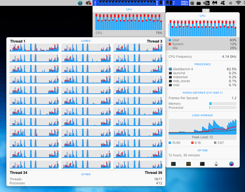Select the Geekbench 4 process row

click(x=203, y=69)
